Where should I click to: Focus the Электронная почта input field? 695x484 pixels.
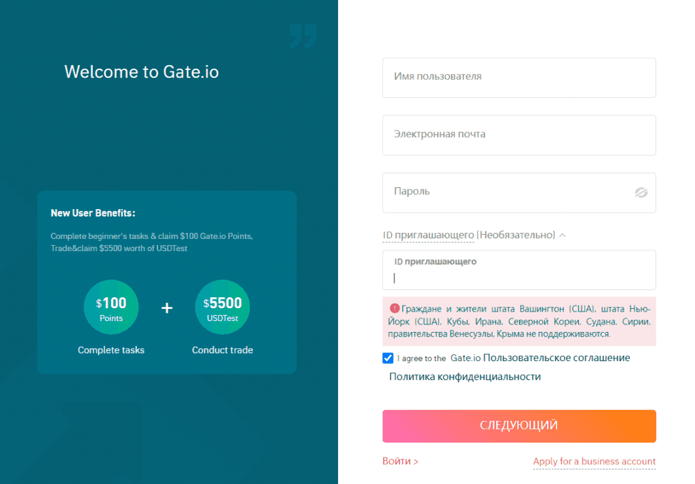click(519, 135)
